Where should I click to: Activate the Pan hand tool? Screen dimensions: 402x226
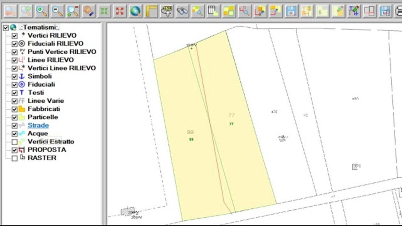[89, 11]
